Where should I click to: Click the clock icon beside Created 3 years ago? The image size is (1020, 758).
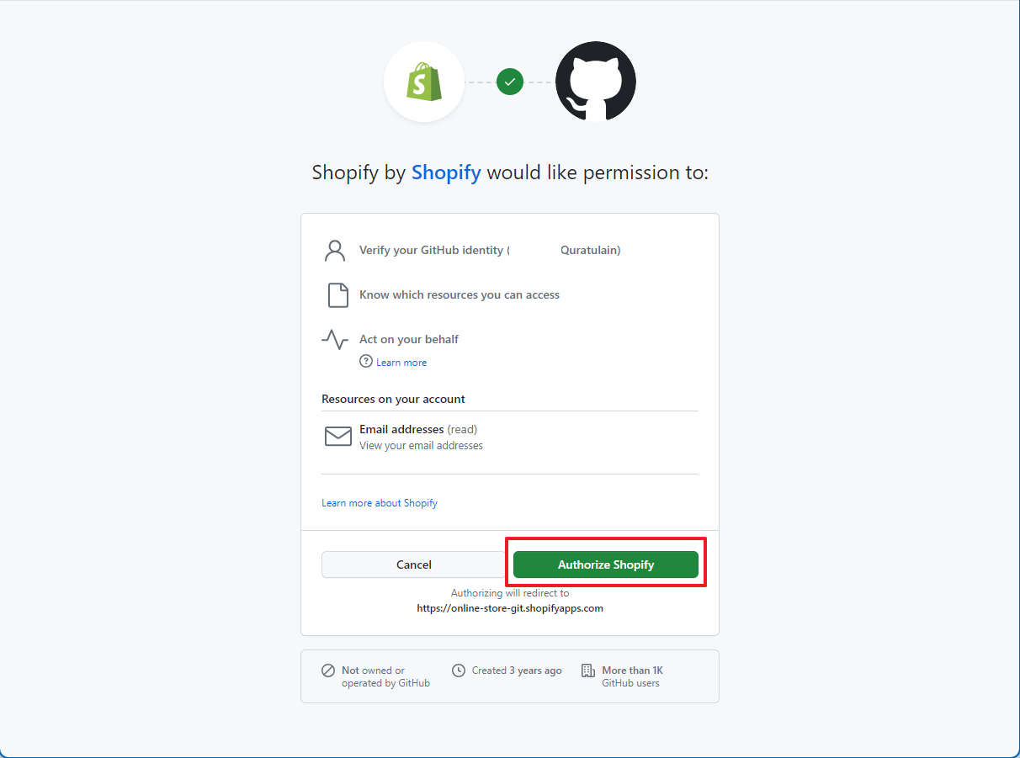tap(459, 670)
